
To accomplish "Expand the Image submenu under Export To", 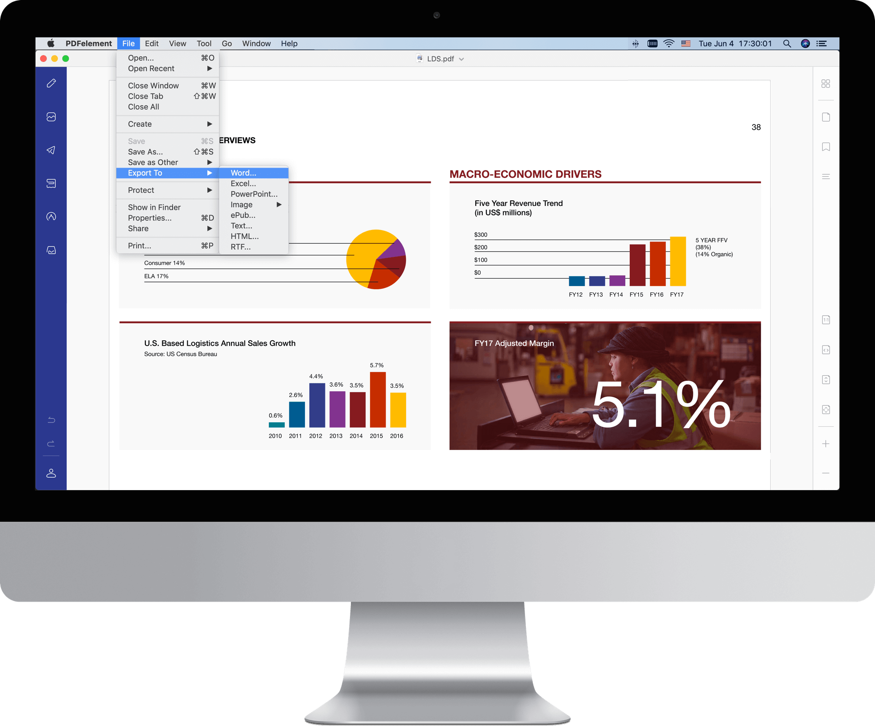I will click(254, 204).
